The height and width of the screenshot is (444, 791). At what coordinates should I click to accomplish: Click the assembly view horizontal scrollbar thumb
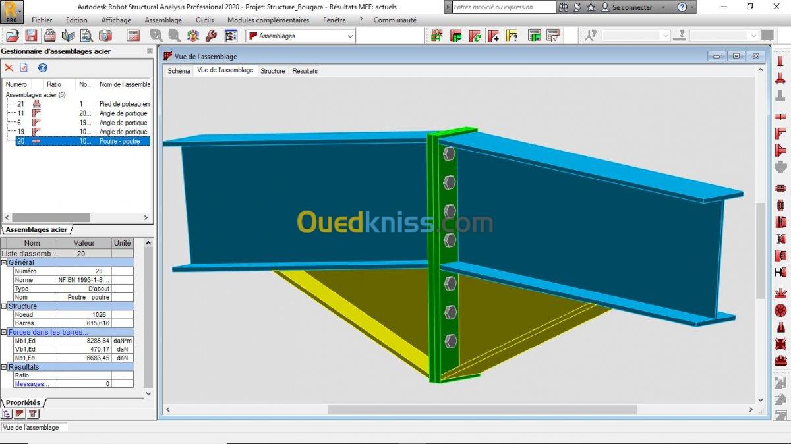point(482,410)
